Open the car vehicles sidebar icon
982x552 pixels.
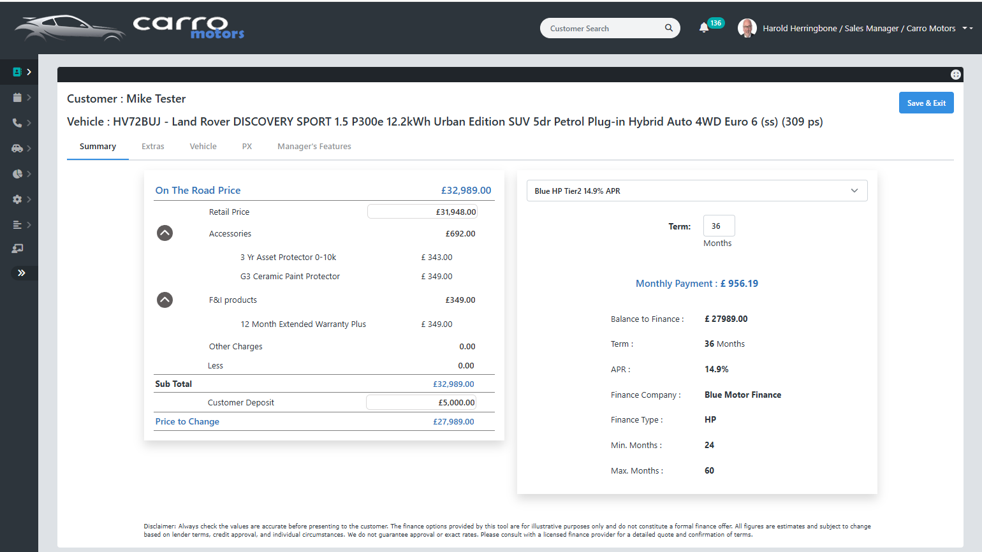pyautogui.click(x=18, y=149)
